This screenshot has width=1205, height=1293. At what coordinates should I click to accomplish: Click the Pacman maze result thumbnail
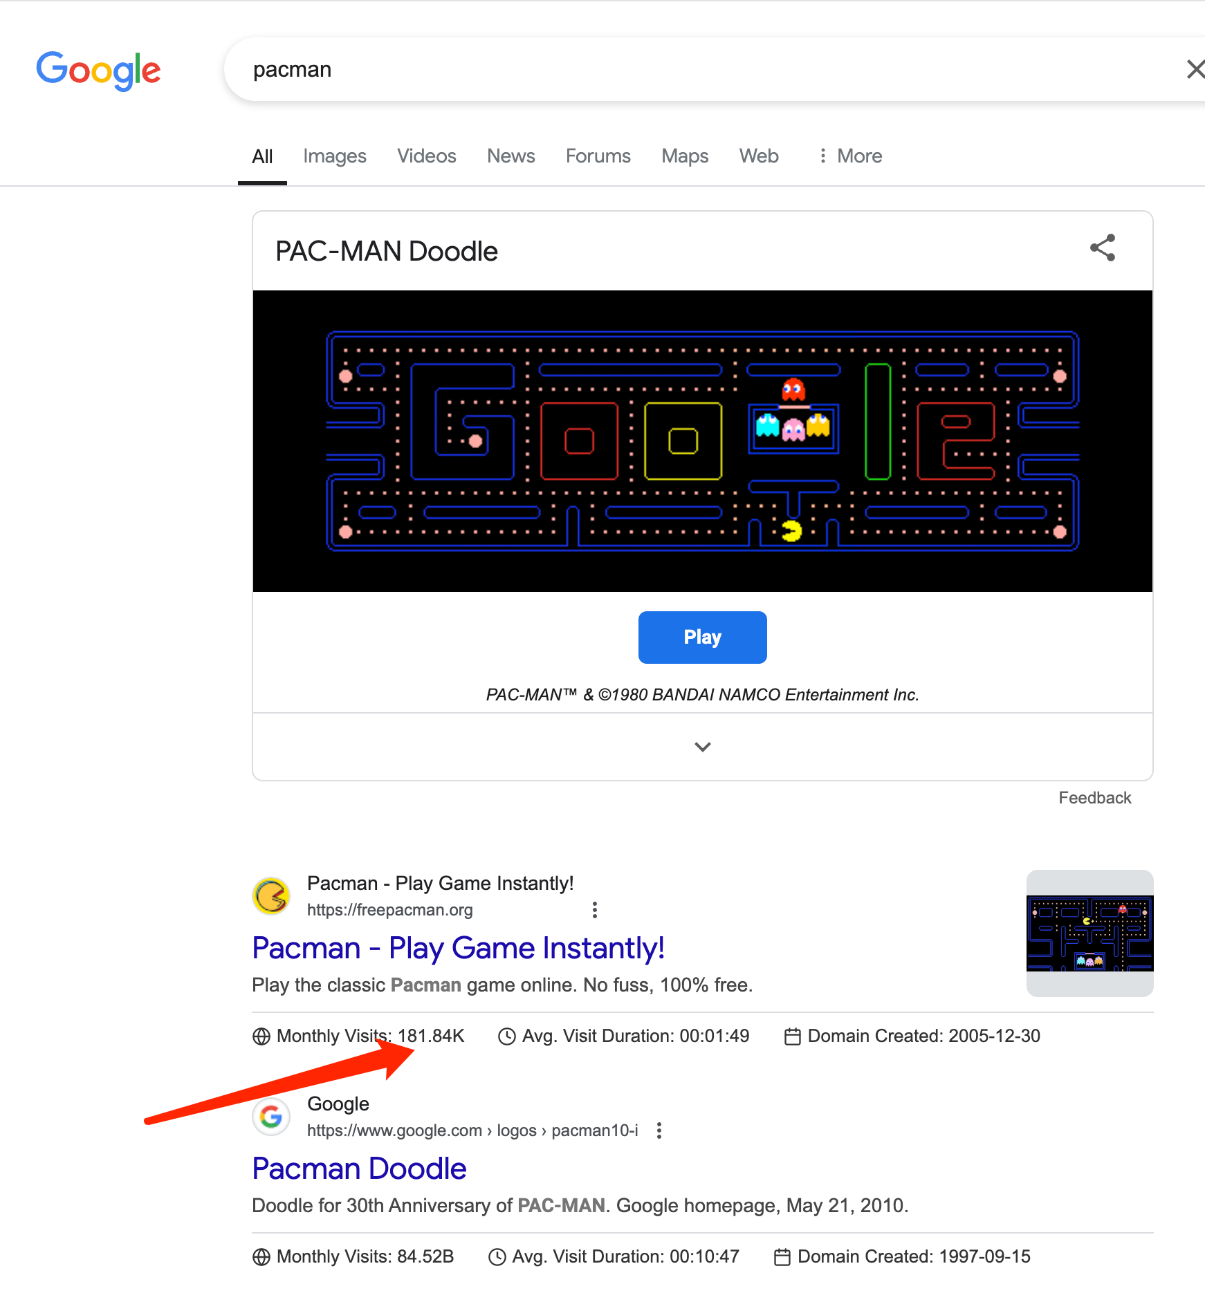pyautogui.click(x=1090, y=933)
